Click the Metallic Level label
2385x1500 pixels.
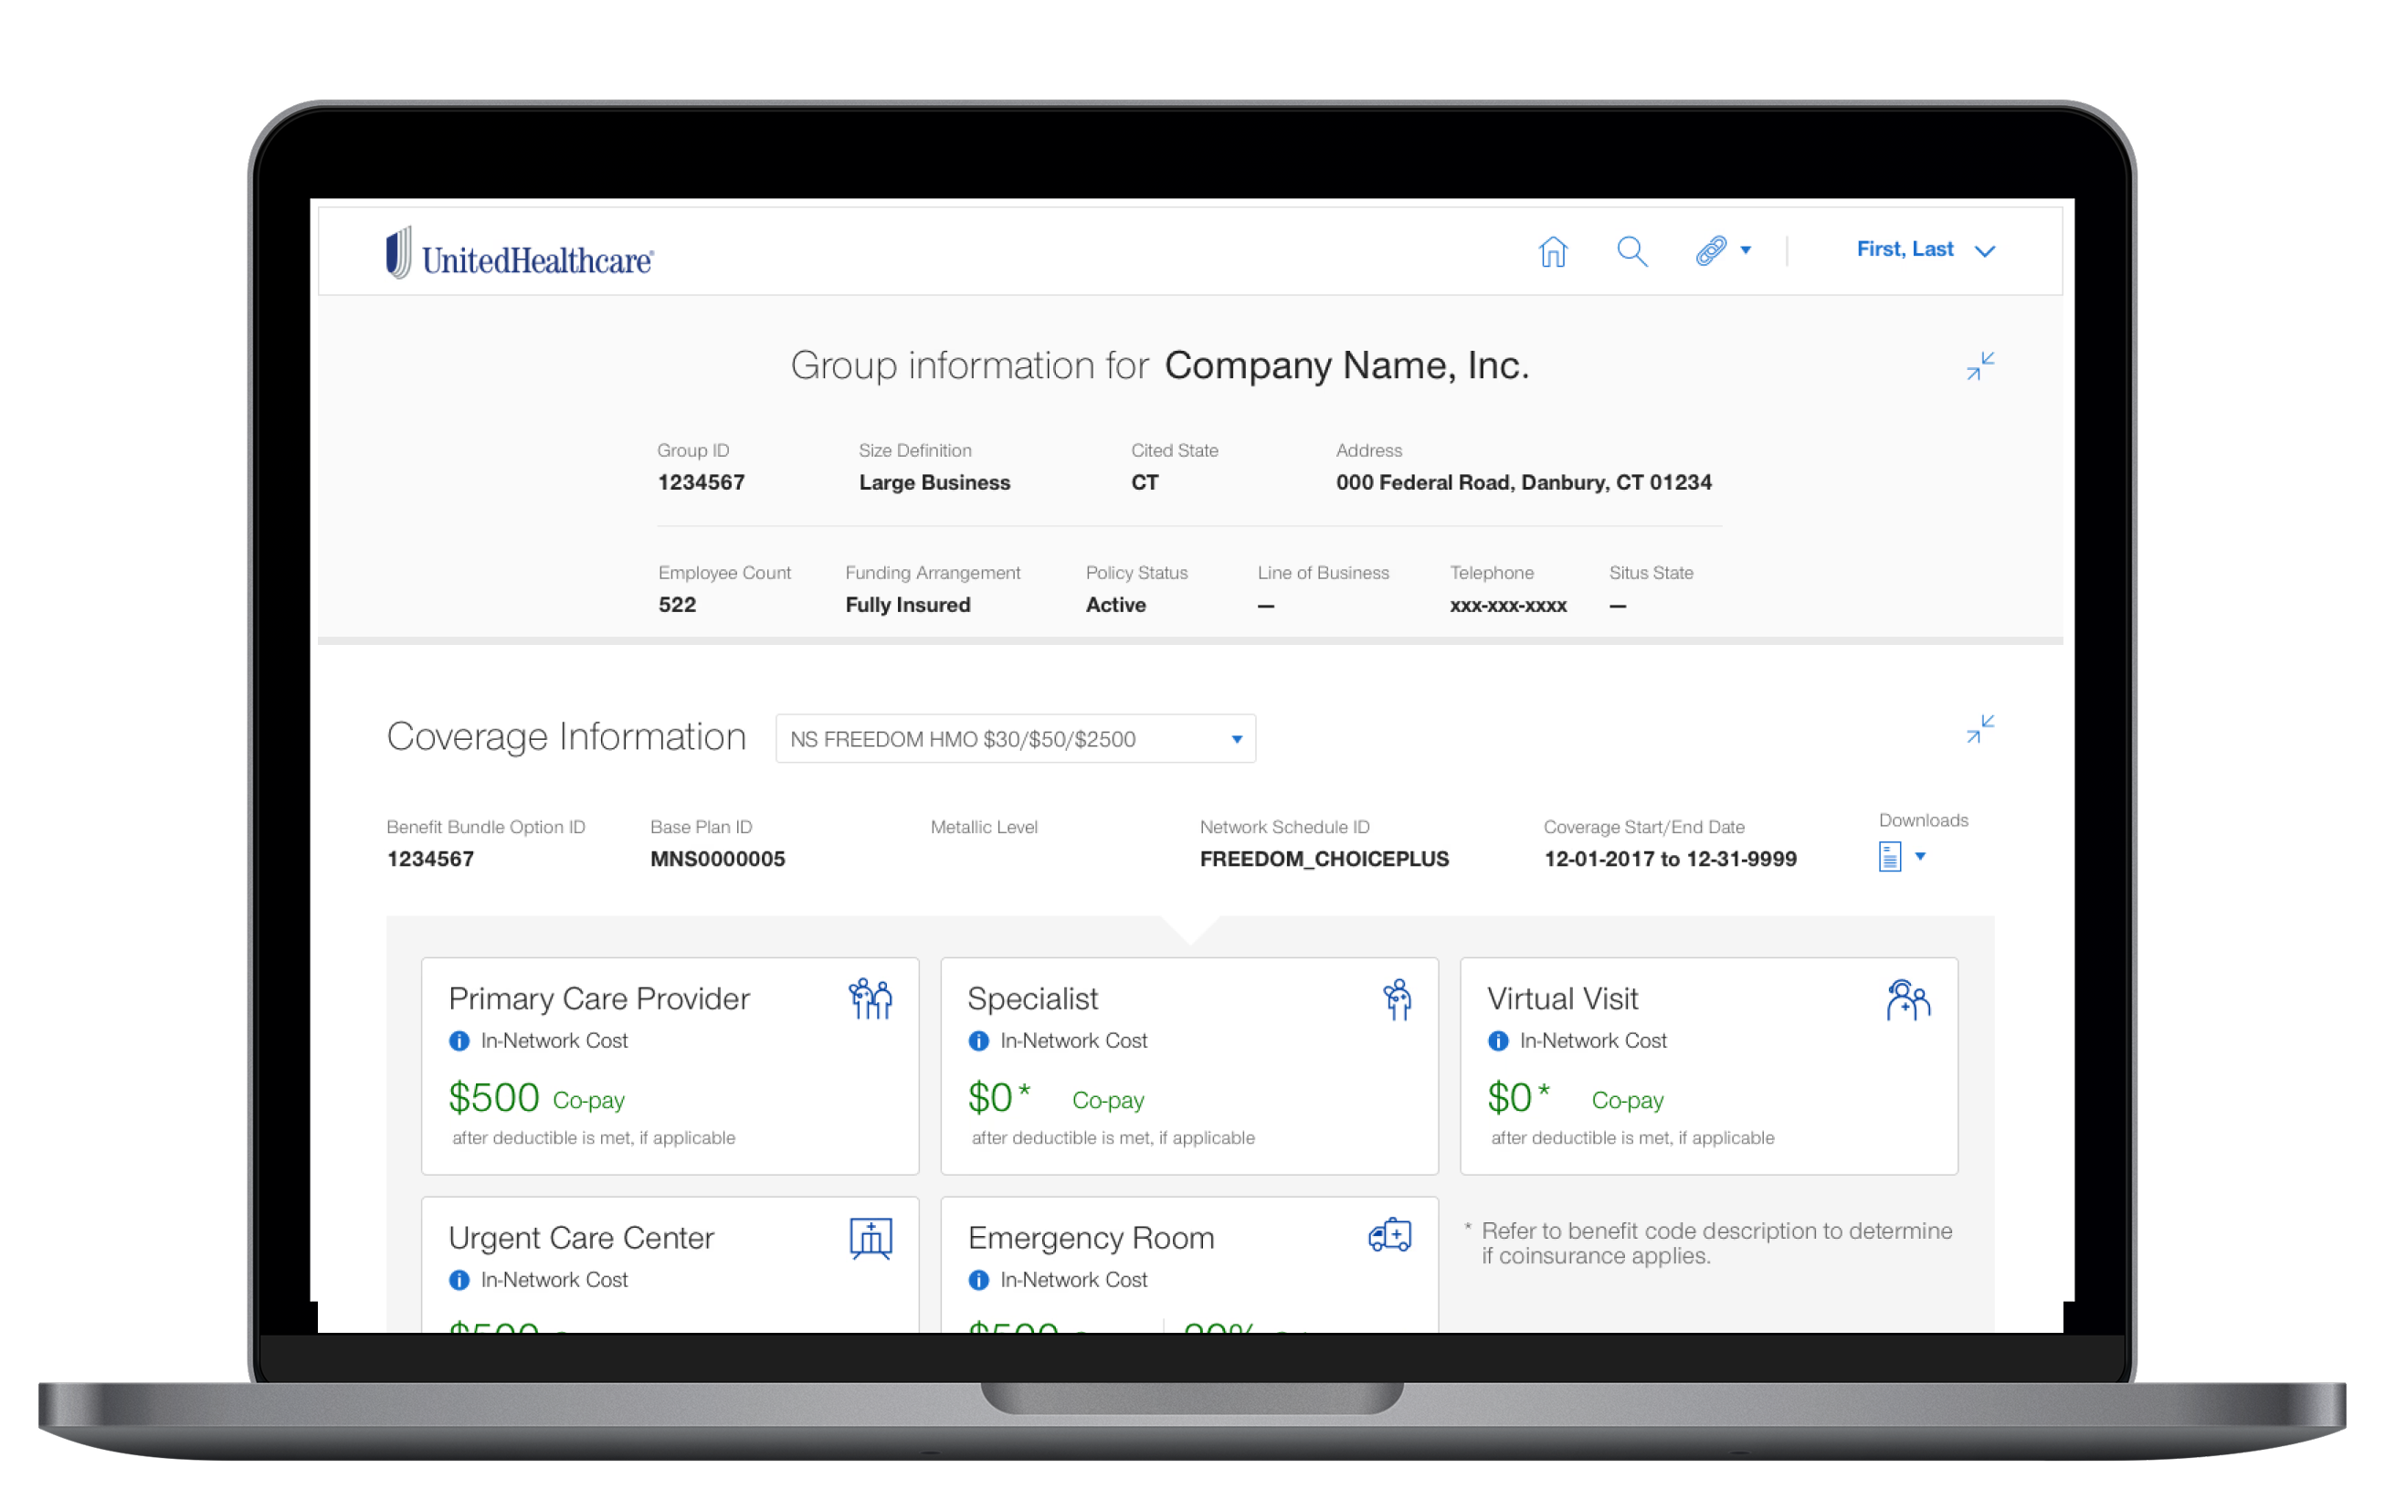984,828
